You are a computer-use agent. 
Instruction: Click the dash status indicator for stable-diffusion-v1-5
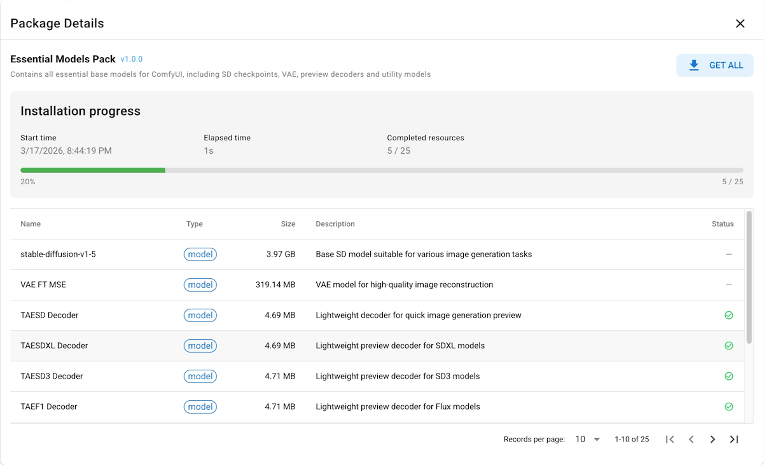tap(729, 254)
